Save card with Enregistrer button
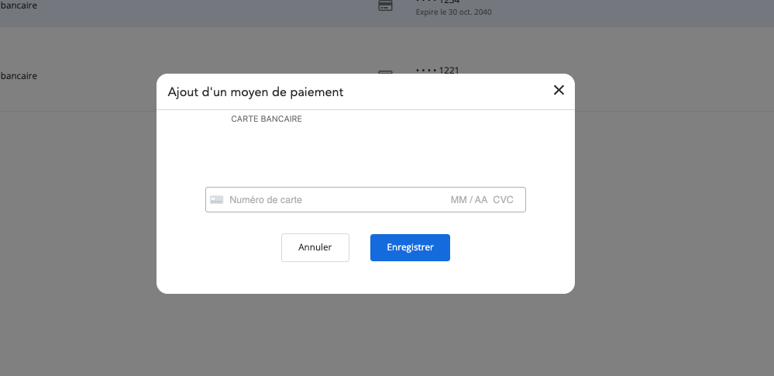The height and width of the screenshot is (376, 774). click(410, 247)
